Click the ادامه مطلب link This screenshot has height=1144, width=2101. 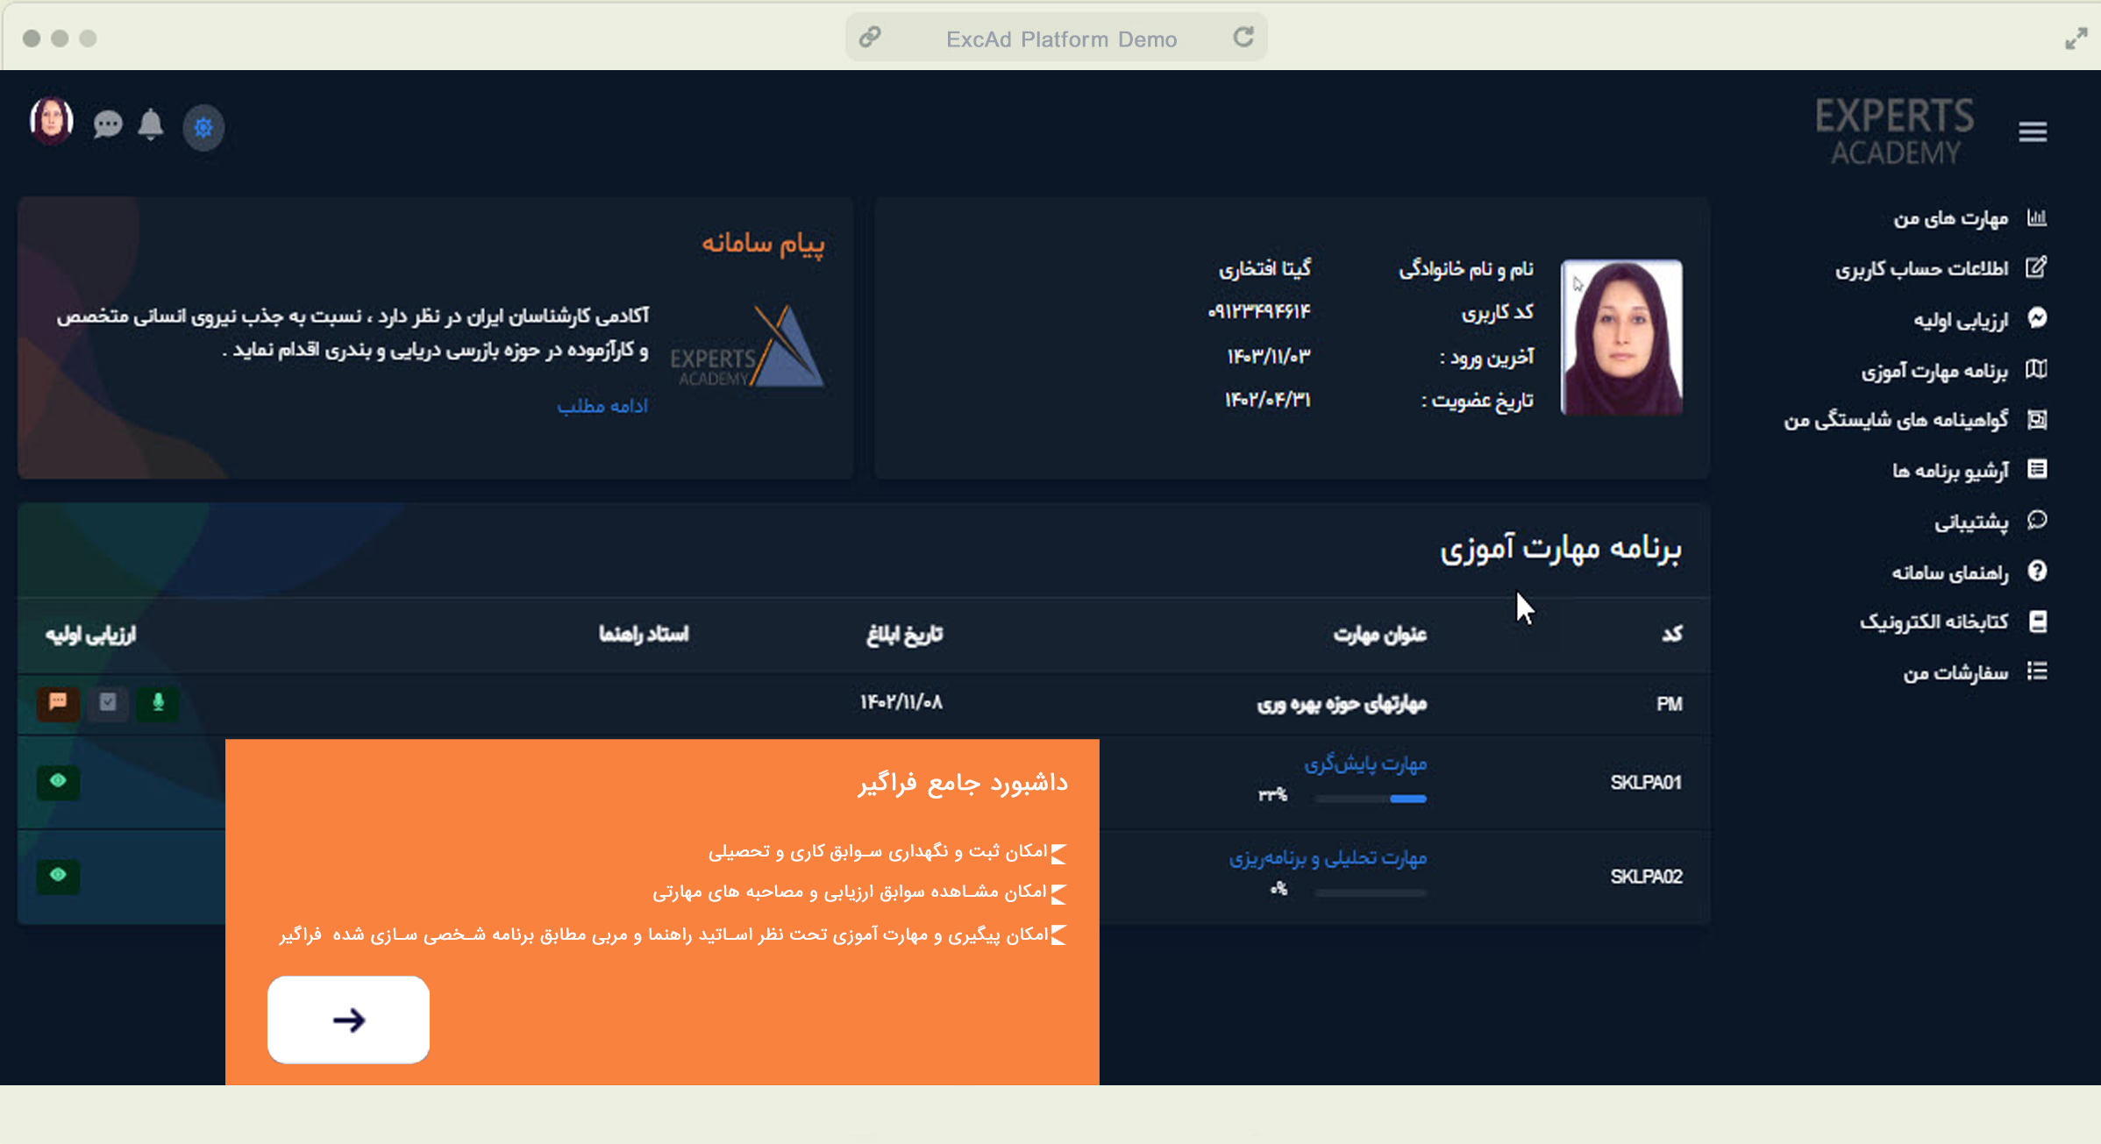tap(602, 406)
